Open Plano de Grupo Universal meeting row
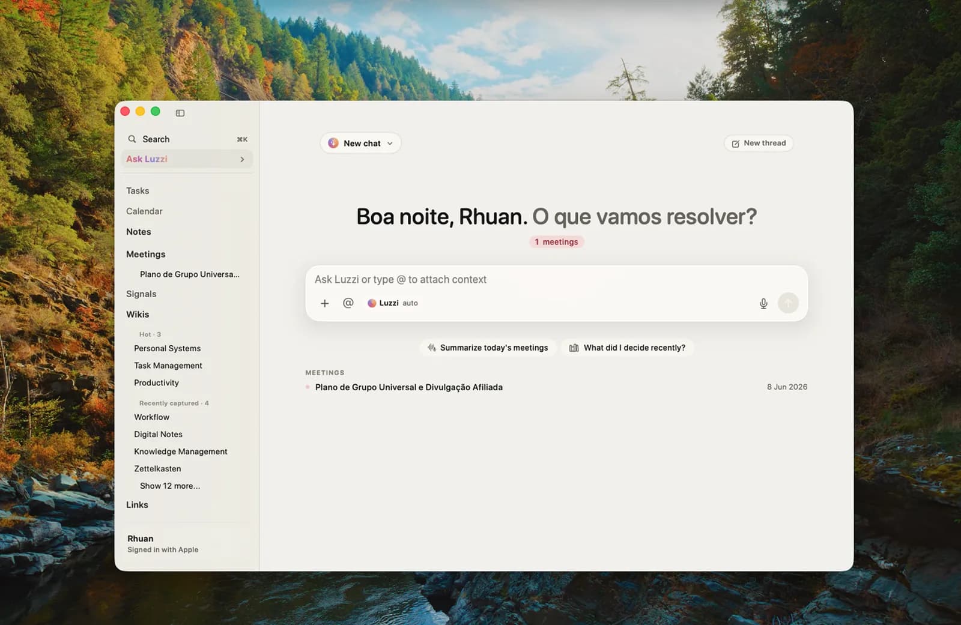Viewport: 961px width, 625px height. [x=556, y=387]
